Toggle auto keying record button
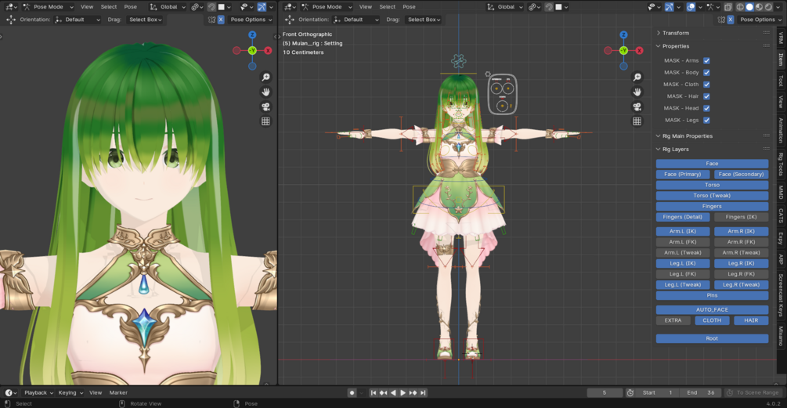Screen dimensions: 787x408 pos(352,393)
